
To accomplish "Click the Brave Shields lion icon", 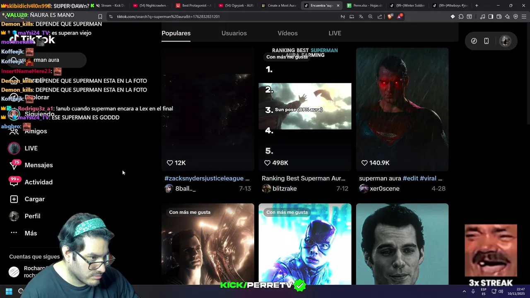I will tap(390, 17).
